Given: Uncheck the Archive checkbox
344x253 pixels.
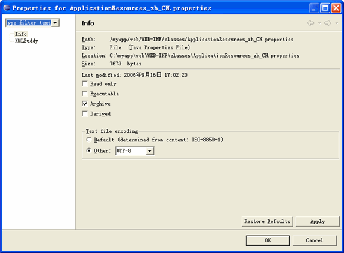Looking at the screenshot, I should (85, 104).
